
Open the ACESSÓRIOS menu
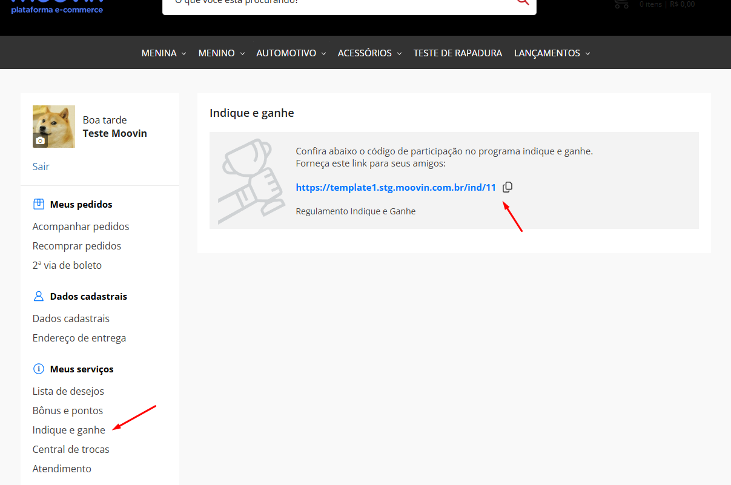pos(370,53)
